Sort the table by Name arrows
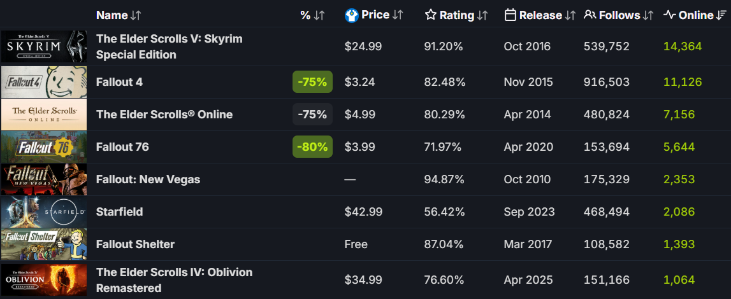The height and width of the screenshot is (299, 731). click(x=136, y=15)
